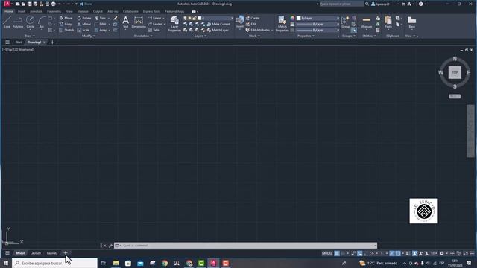Expand the Modify panel
The height and width of the screenshot is (268, 477).
coord(89,36)
